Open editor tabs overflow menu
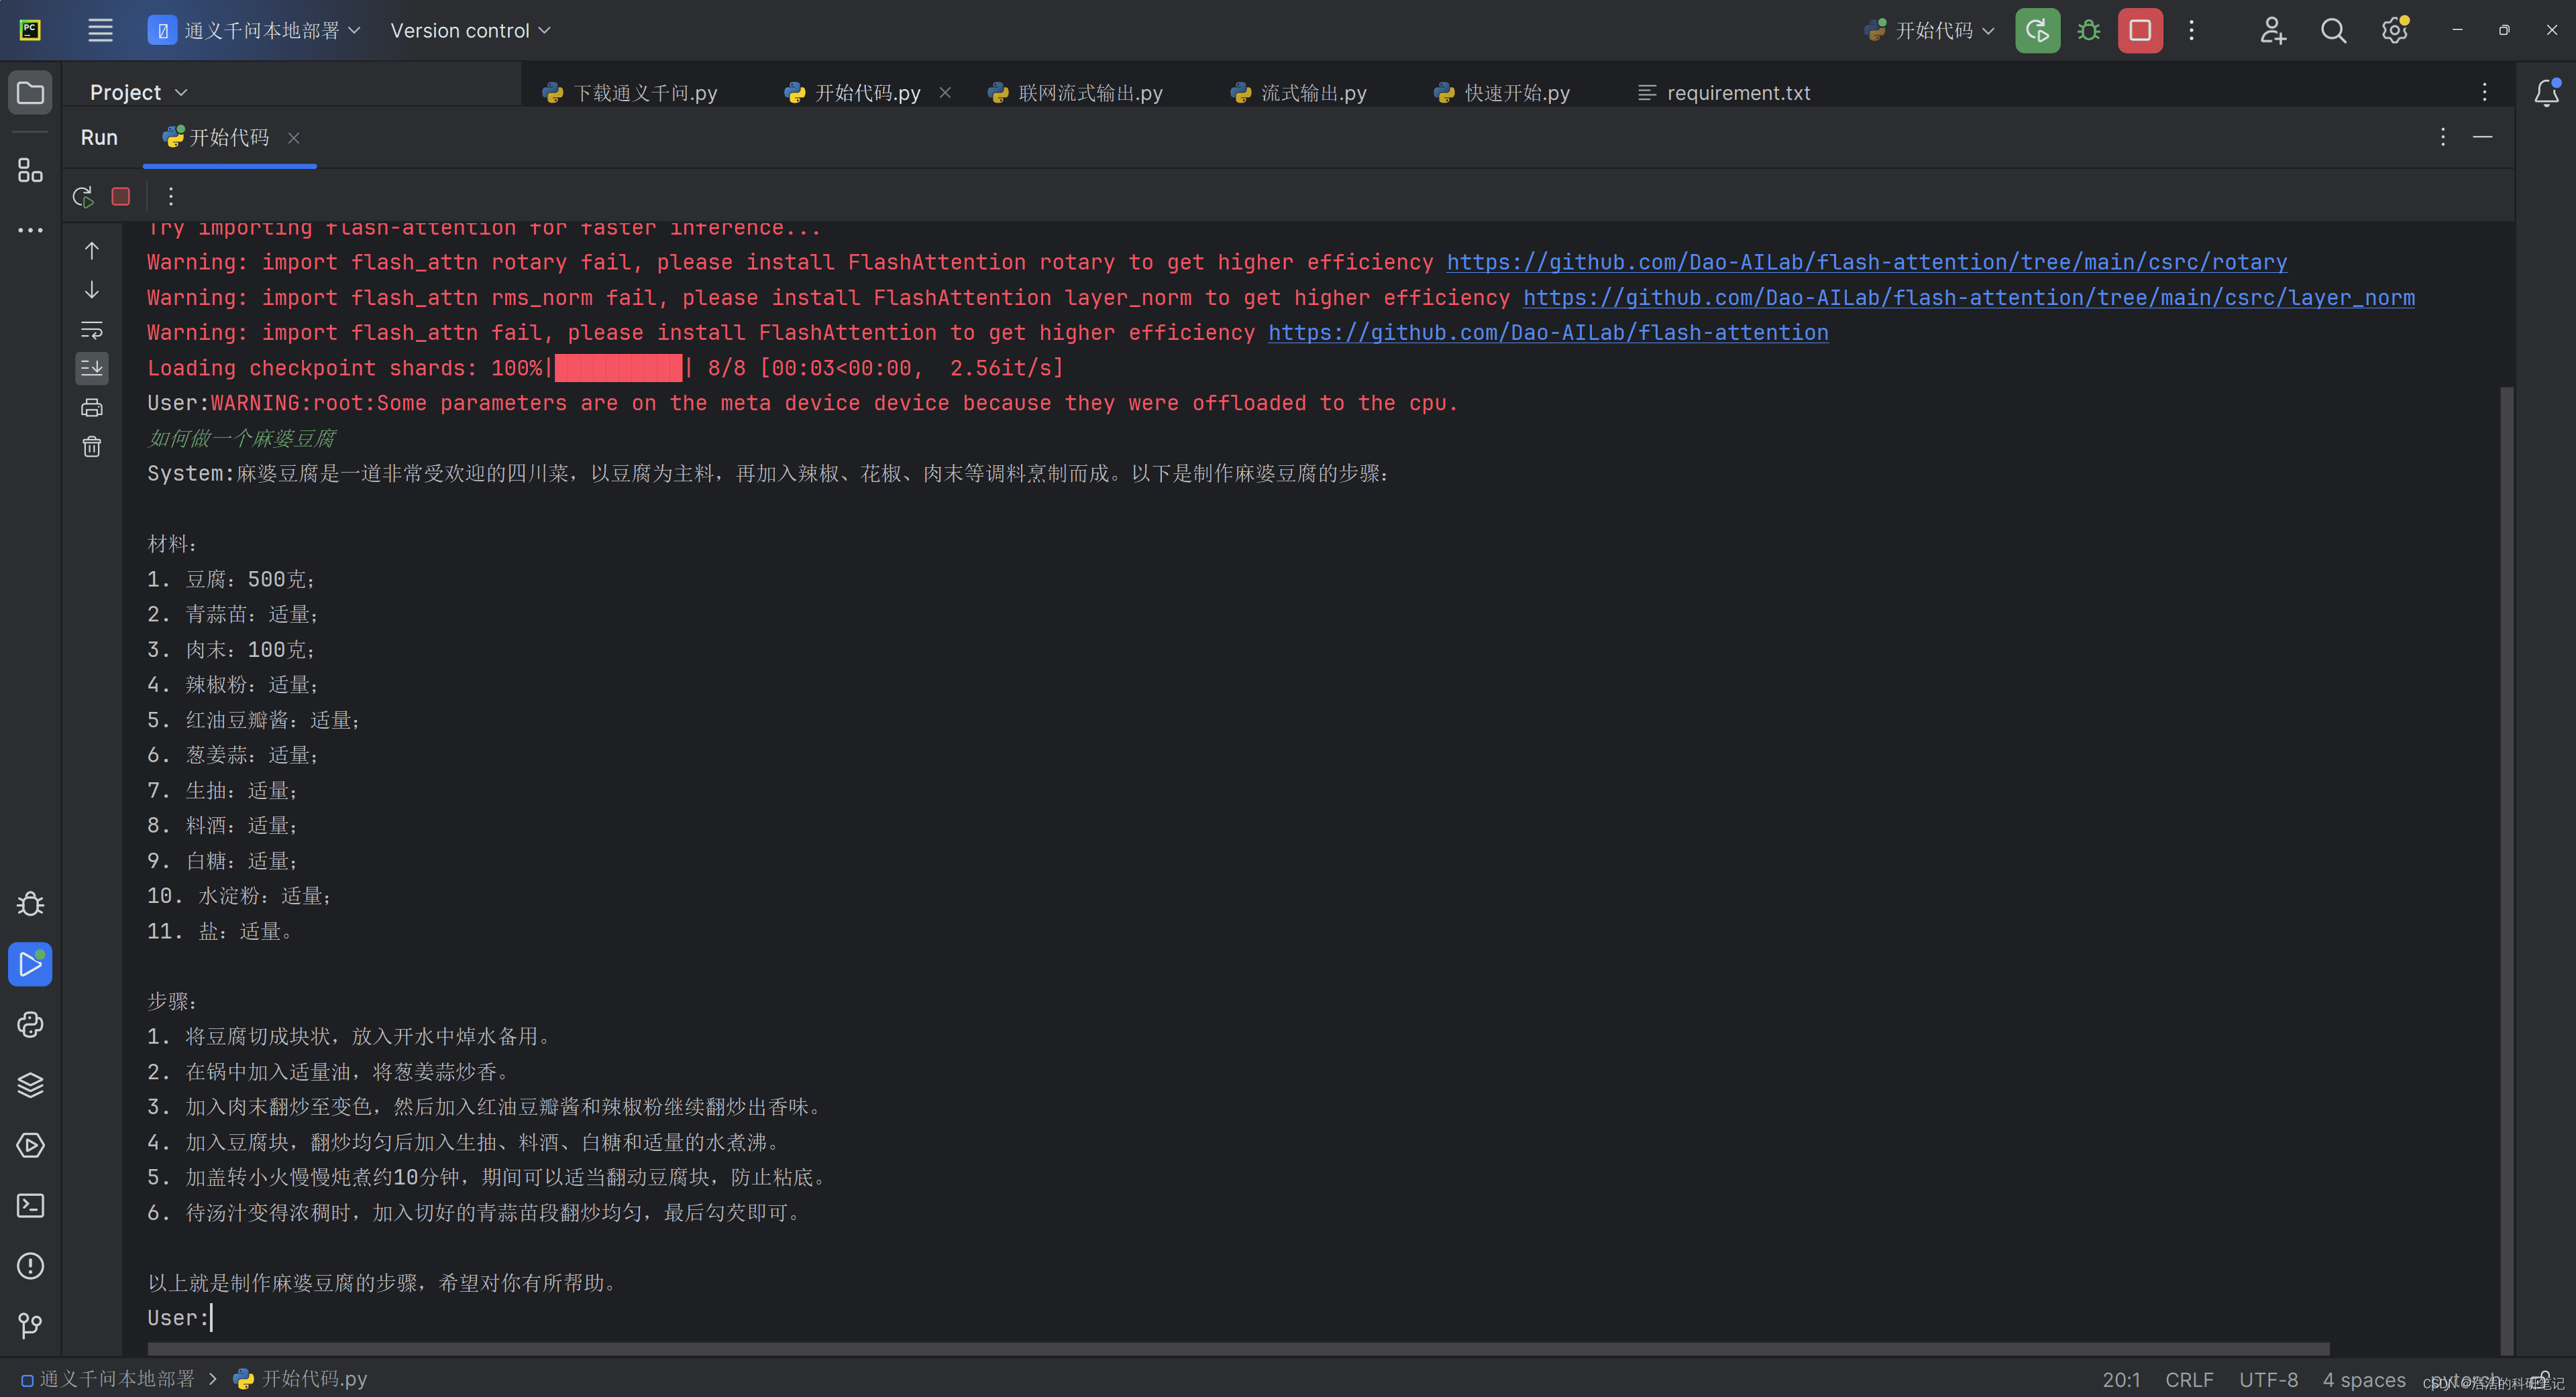This screenshot has width=2576, height=1397. (2485, 92)
